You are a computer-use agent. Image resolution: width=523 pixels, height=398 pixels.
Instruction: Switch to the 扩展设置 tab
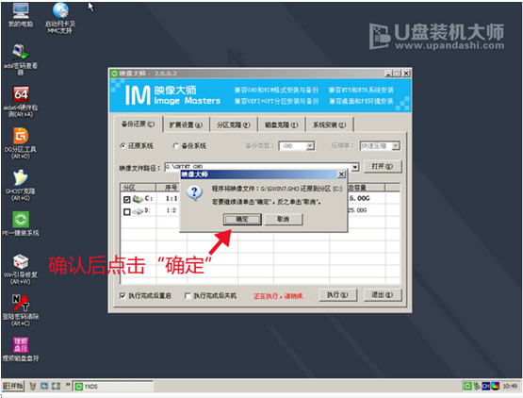(186, 124)
